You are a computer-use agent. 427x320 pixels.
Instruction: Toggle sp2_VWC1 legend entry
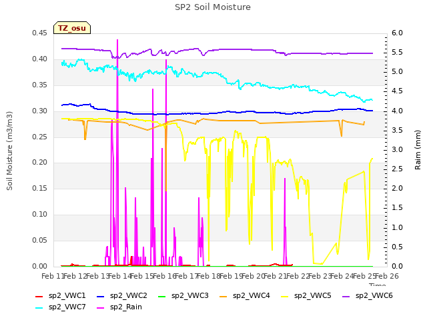pos(61,296)
